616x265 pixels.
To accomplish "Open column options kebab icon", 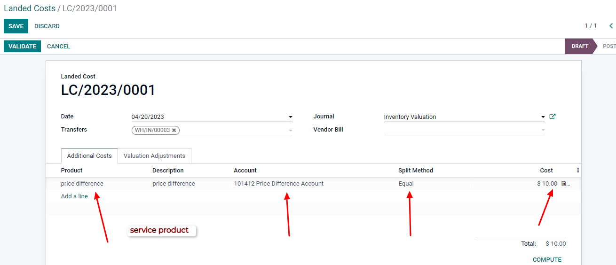I will pyautogui.click(x=578, y=170).
